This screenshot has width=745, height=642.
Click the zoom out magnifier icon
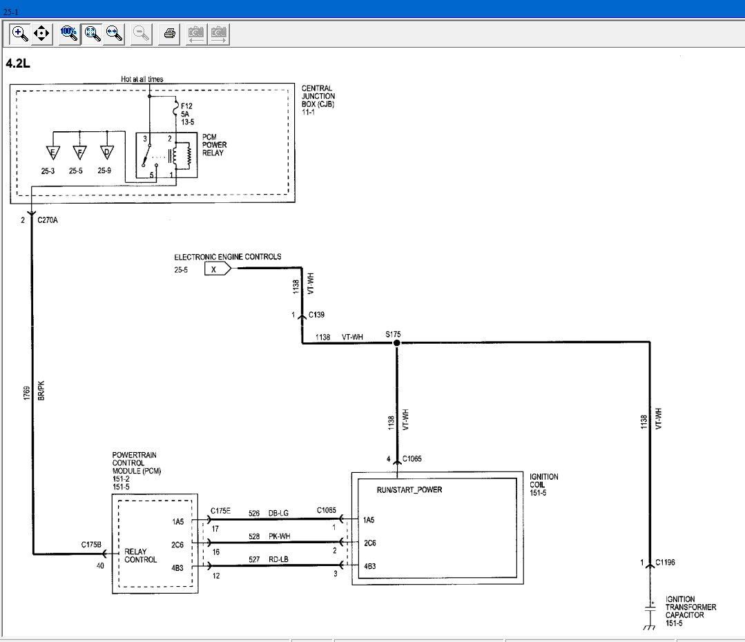coord(141,33)
